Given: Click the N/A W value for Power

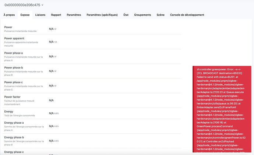Looking at the screenshot, I should point(53,29).
